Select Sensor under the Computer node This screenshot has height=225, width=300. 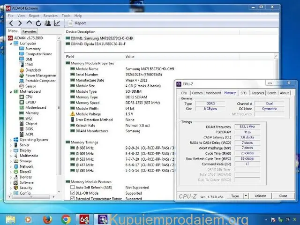pos(30,86)
